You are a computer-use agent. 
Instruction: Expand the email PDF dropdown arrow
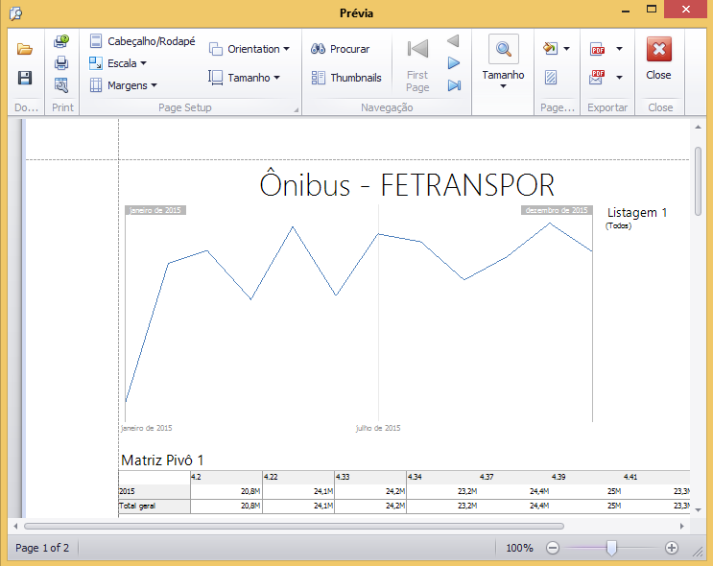coord(619,78)
